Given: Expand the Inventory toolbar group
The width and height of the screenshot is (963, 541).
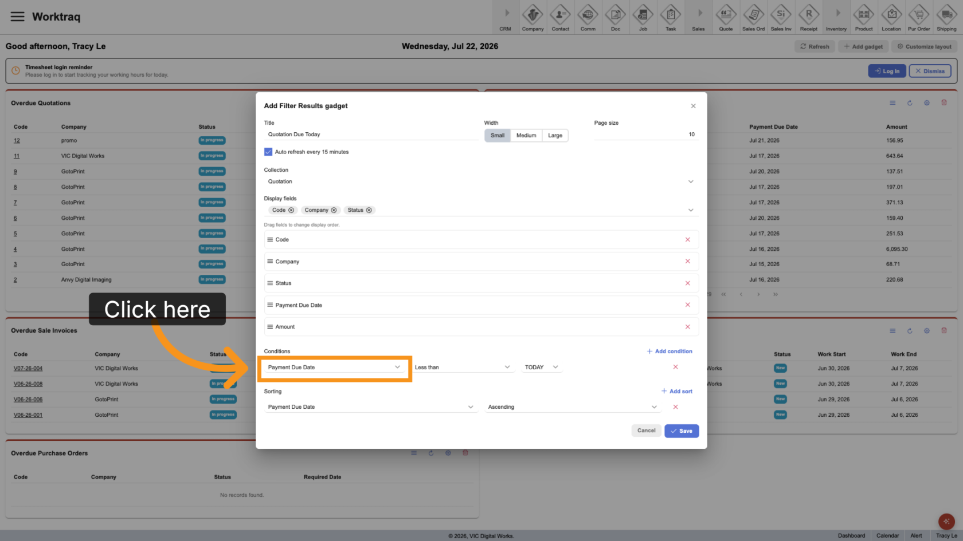Looking at the screenshot, I should pyautogui.click(x=836, y=17).
